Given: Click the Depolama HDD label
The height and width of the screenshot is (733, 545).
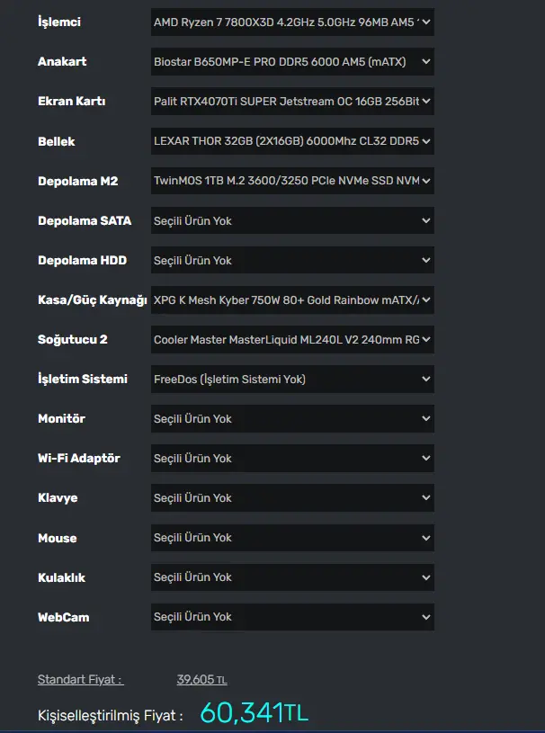Looking at the screenshot, I should 82,261.
